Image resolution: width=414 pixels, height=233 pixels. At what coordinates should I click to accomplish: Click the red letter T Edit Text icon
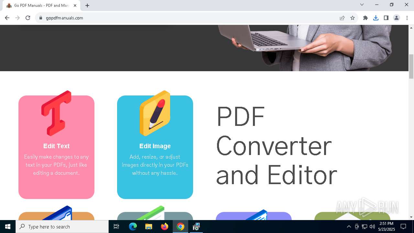coord(56,113)
